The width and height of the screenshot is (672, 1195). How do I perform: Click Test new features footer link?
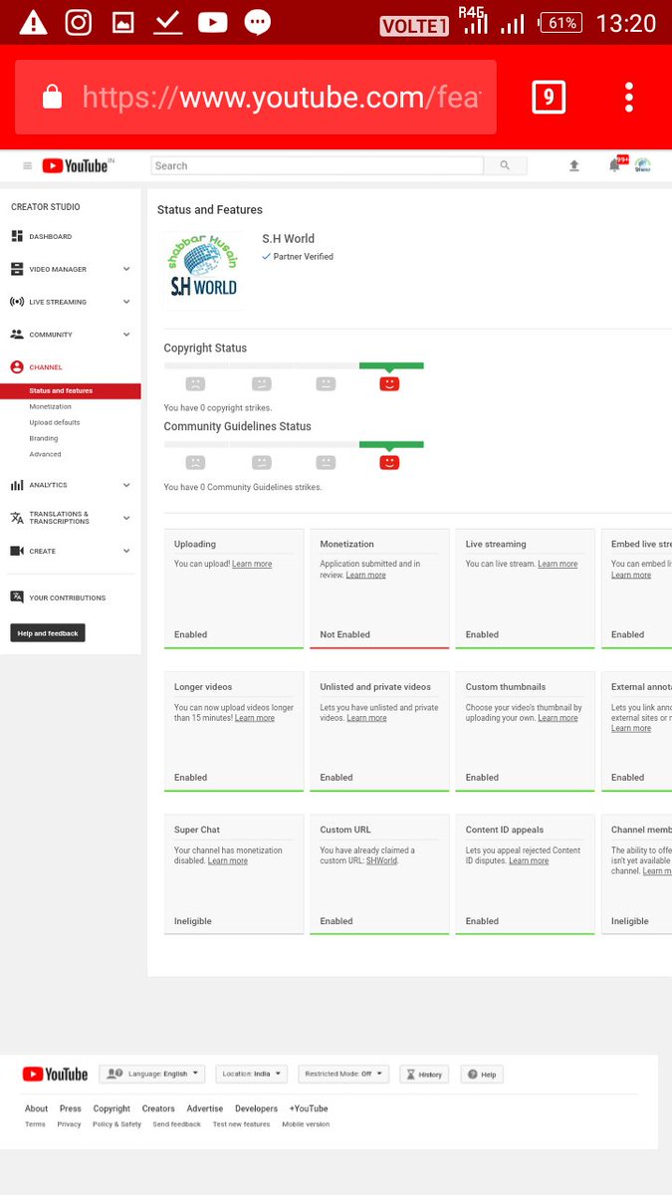coord(241,1124)
